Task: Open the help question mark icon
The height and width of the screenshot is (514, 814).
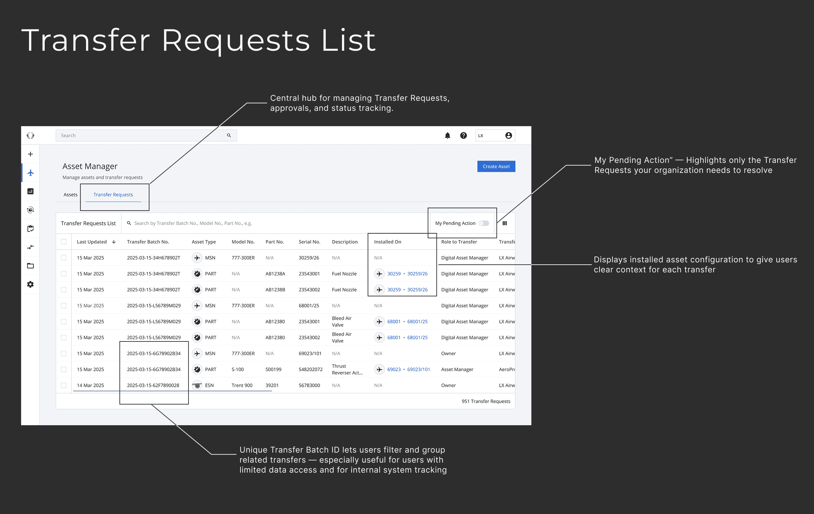Action: click(x=463, y=136)
